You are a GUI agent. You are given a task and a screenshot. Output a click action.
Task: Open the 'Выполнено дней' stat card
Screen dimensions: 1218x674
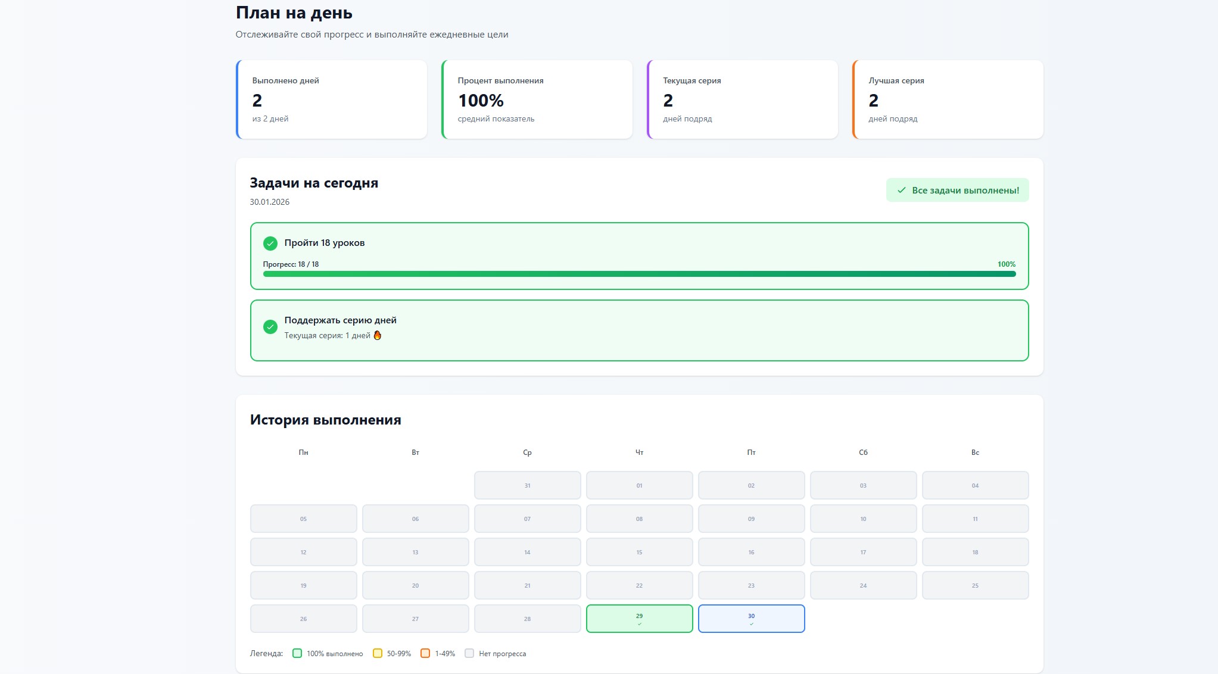point(332,99)
